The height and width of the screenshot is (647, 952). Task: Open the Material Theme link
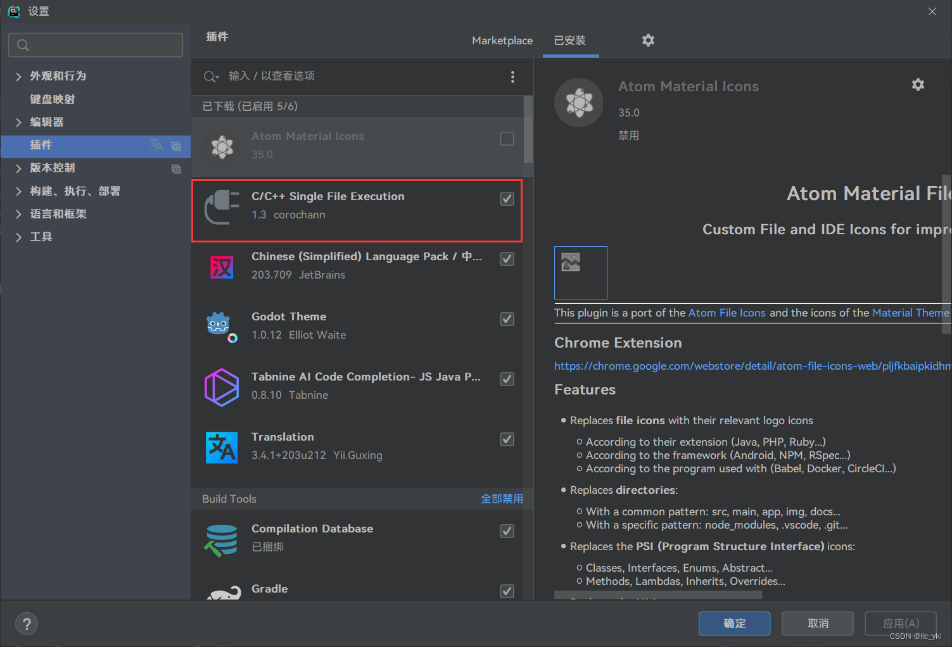coord(911,313)
